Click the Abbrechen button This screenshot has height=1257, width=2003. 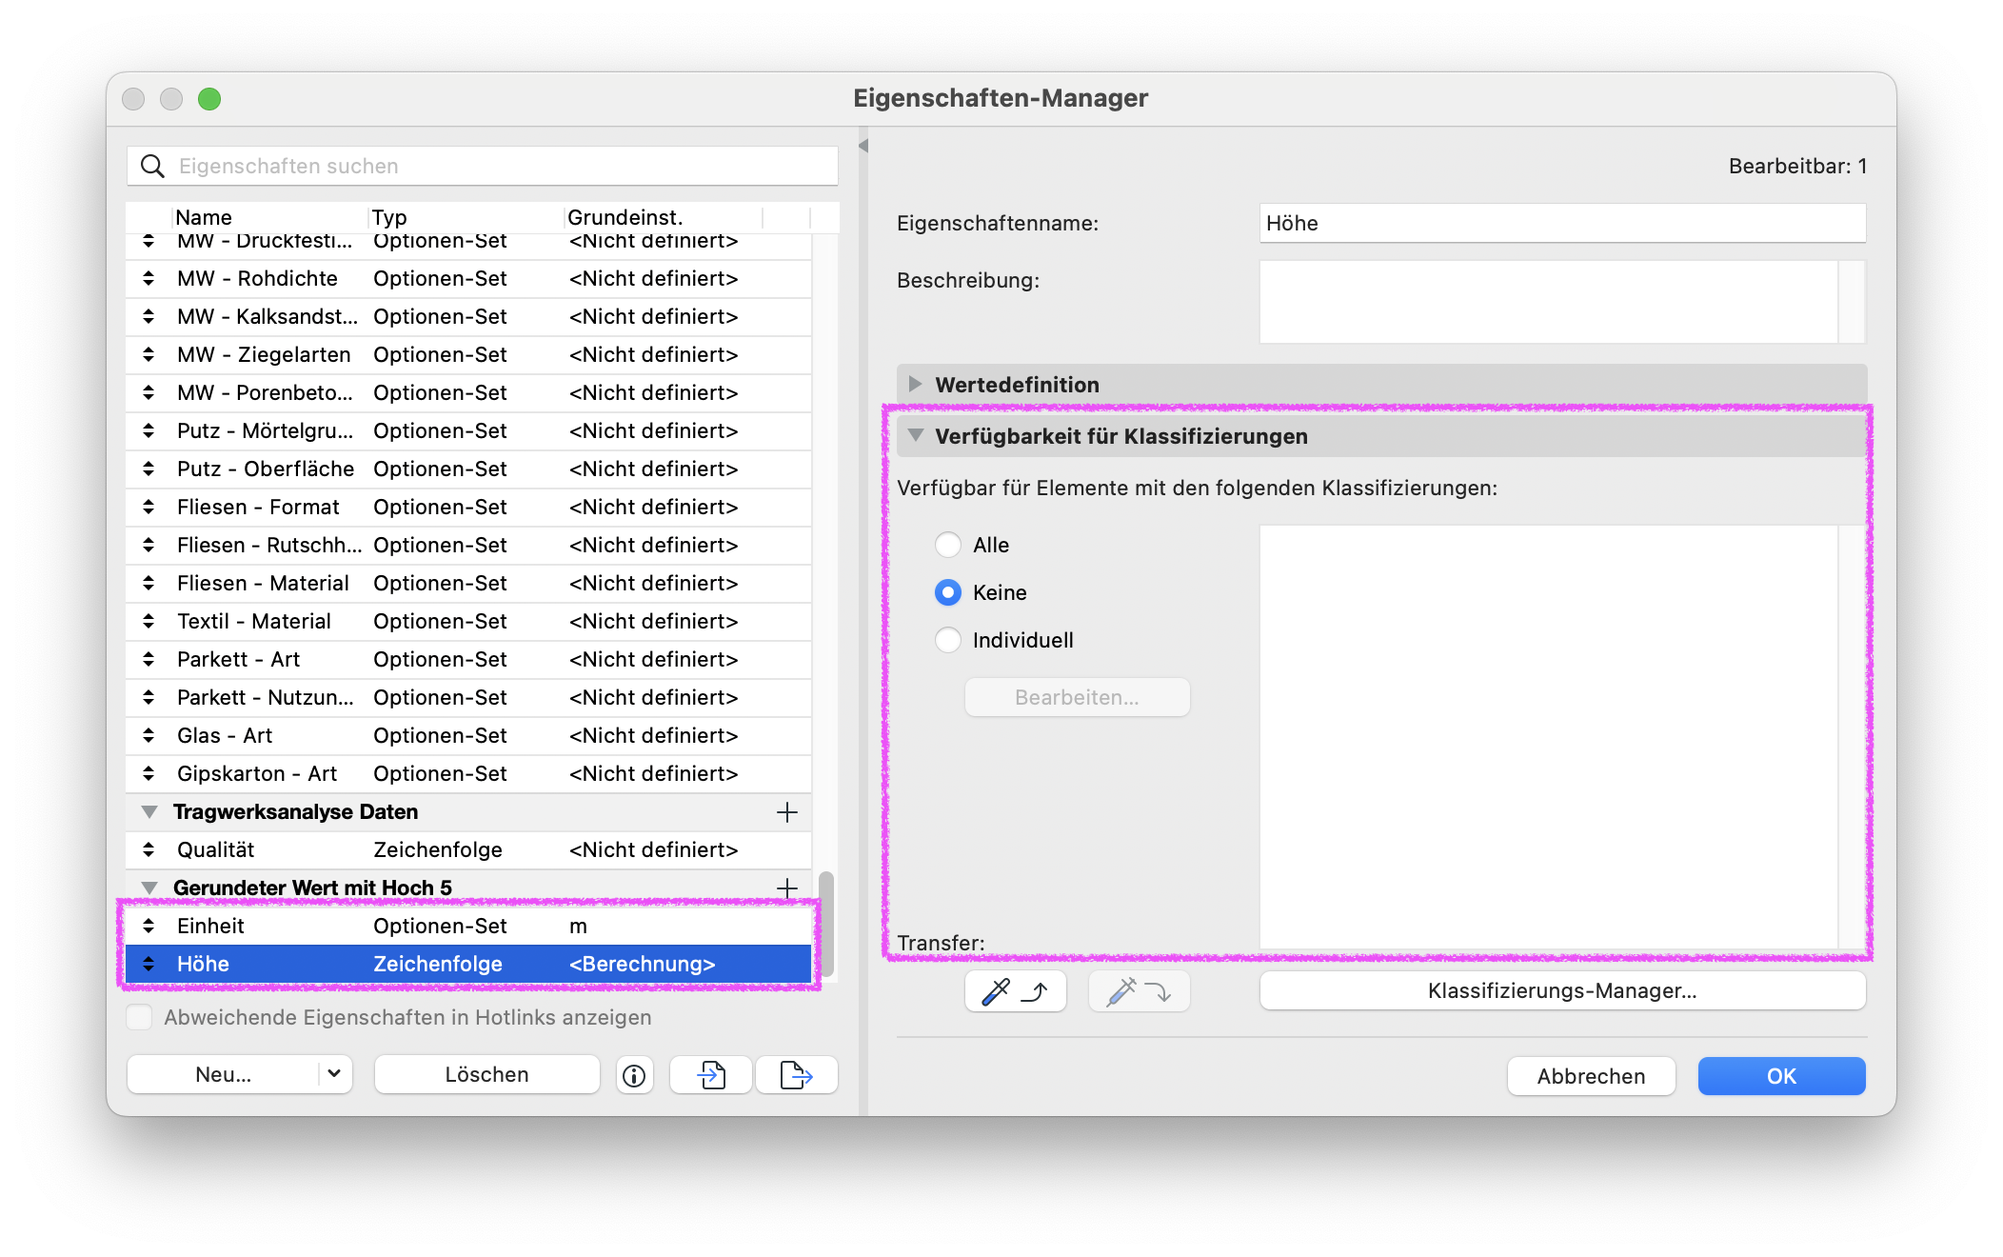tap(1591, 1076)
